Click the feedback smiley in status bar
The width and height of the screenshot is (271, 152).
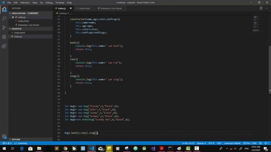click(x=260, y=143)
